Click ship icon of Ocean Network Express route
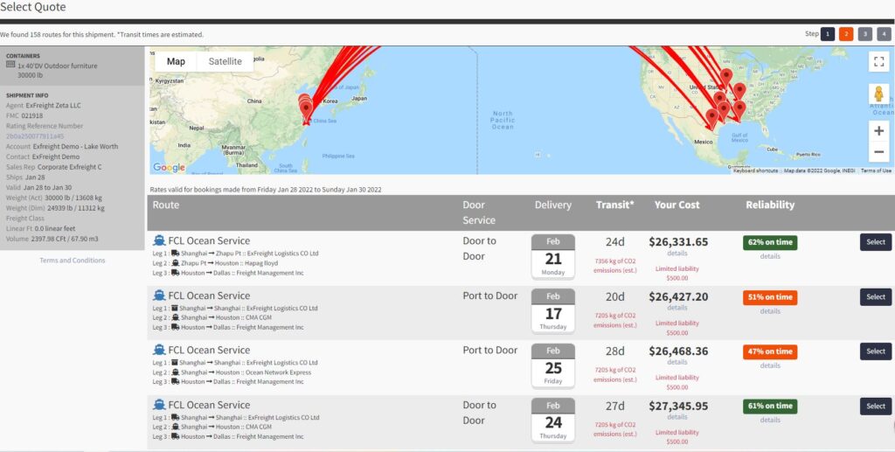This screenshot has height=452, width=895. 159,350
